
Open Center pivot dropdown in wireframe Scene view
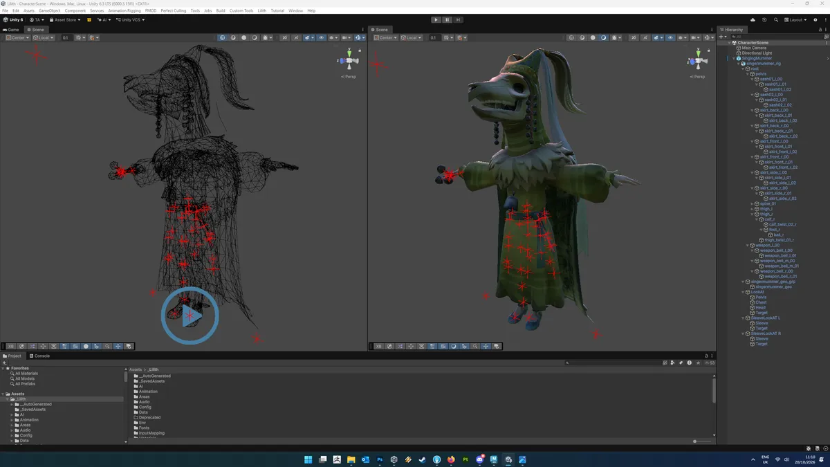pyautogui.click(x=17, y=37)
